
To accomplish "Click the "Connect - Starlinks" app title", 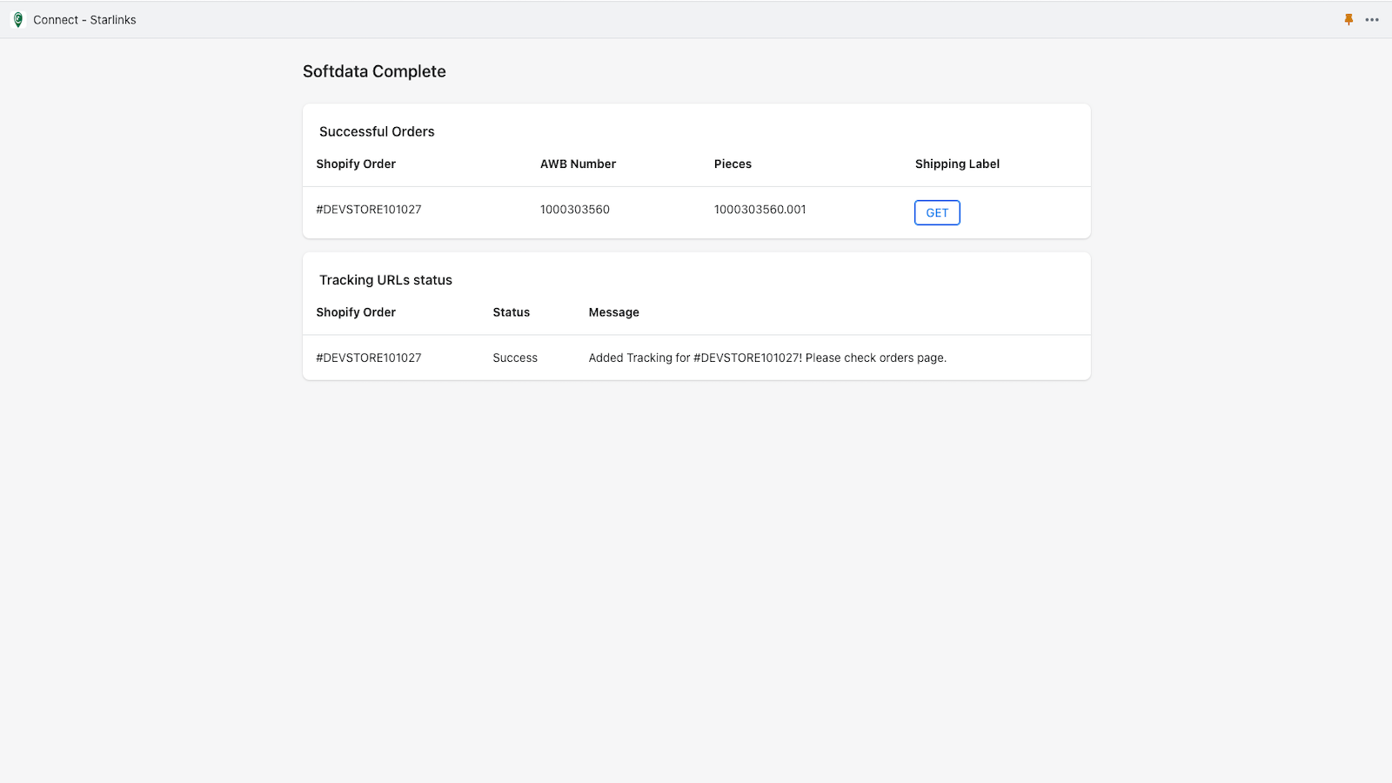I will click(84, 19).
